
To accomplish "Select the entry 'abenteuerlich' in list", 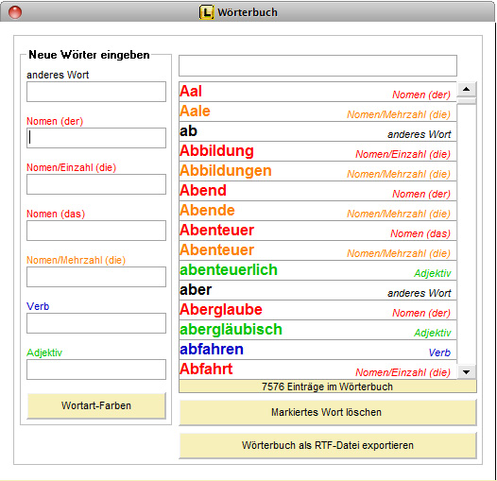I will pyautogui.click(x=317, y=270).
